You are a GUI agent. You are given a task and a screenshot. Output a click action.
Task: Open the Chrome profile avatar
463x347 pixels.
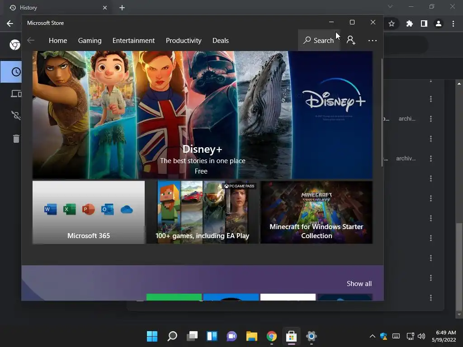[x=439, y=23]
